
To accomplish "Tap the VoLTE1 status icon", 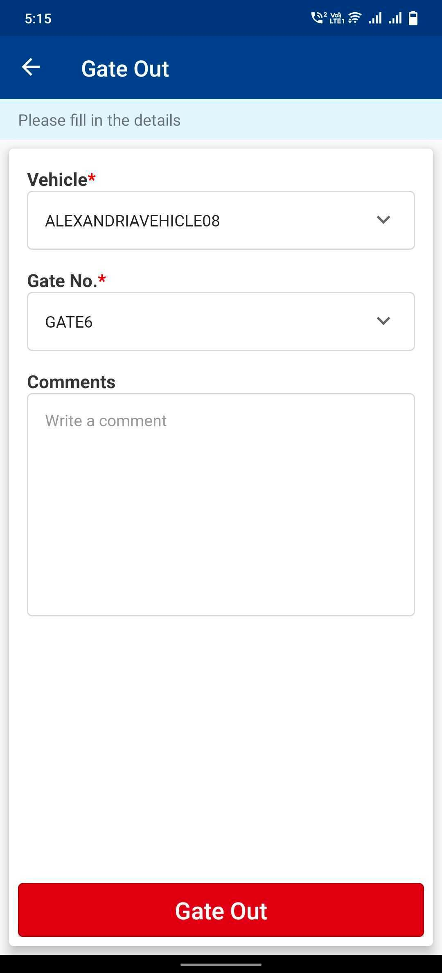I will [337, 18].
